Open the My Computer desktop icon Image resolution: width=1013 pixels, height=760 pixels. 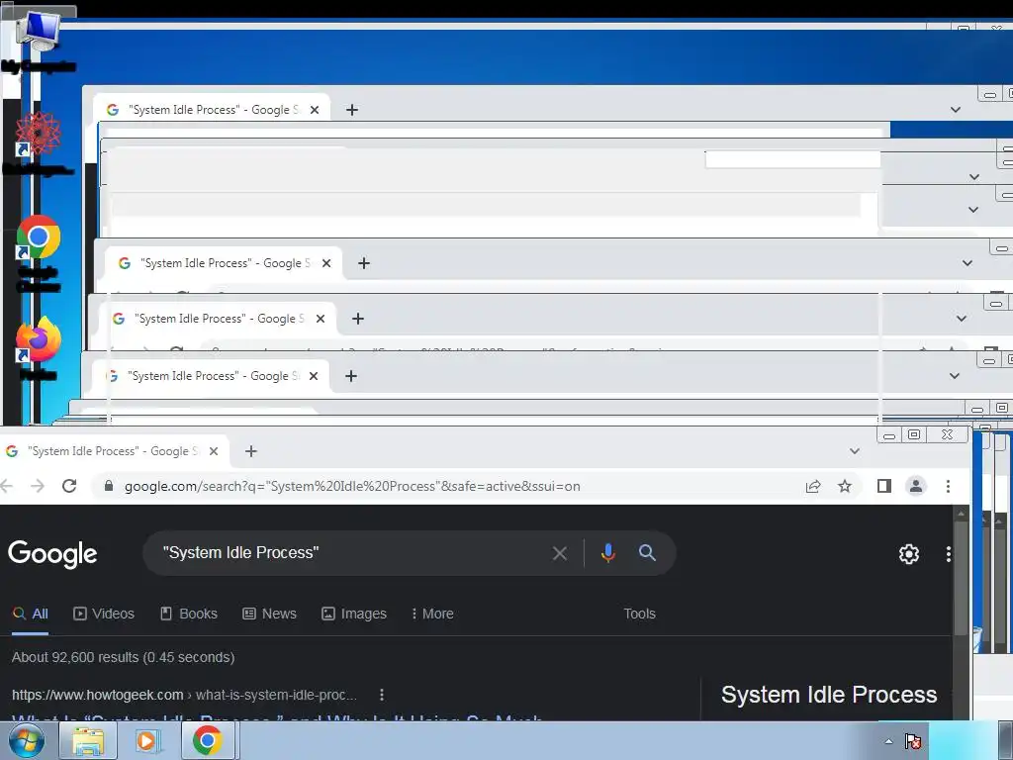pos(39,40)
